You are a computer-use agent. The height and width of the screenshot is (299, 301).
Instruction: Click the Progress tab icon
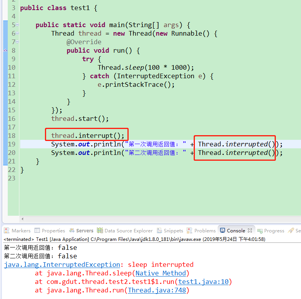tap(260, 231)
